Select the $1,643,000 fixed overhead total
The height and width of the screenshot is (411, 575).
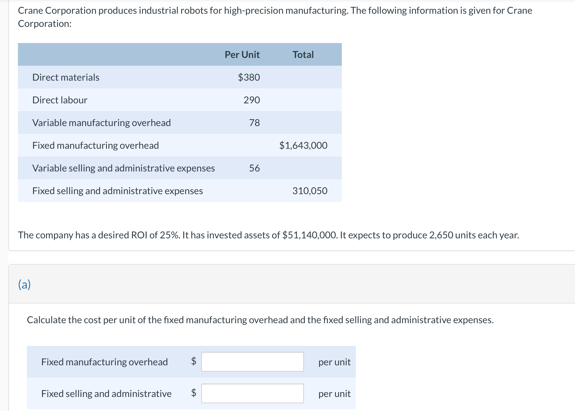[x=303, y=145]
